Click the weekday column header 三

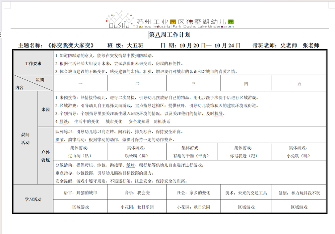click(x=193, y=84)
